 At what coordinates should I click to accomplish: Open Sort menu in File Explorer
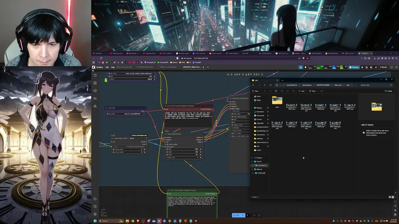(x=302, y=91)
